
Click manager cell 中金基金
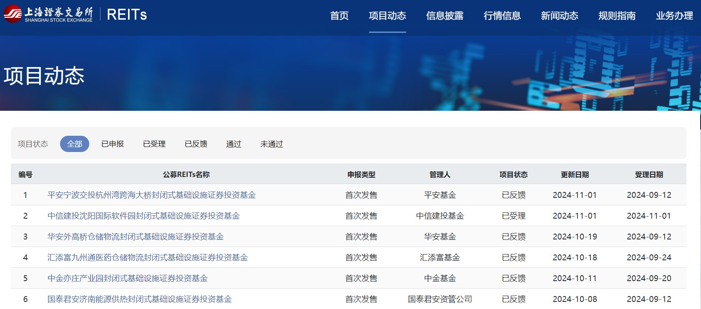pos(440,278)
